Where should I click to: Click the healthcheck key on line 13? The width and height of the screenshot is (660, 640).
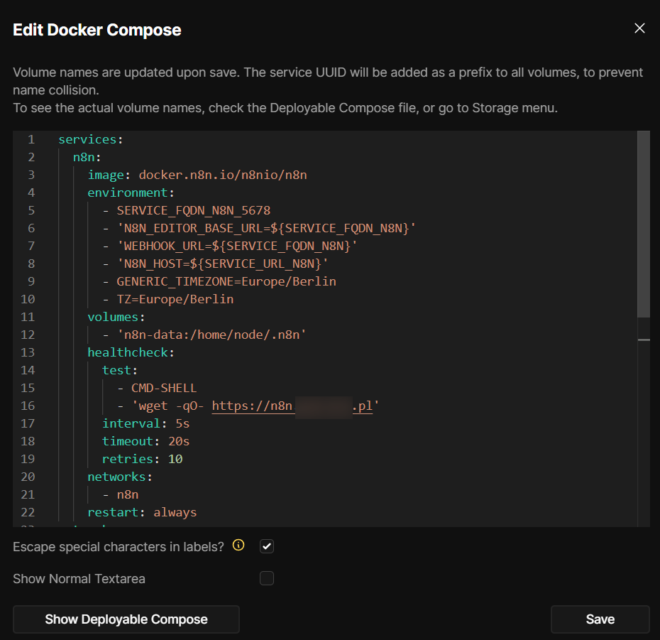click(x=130, y=353)
